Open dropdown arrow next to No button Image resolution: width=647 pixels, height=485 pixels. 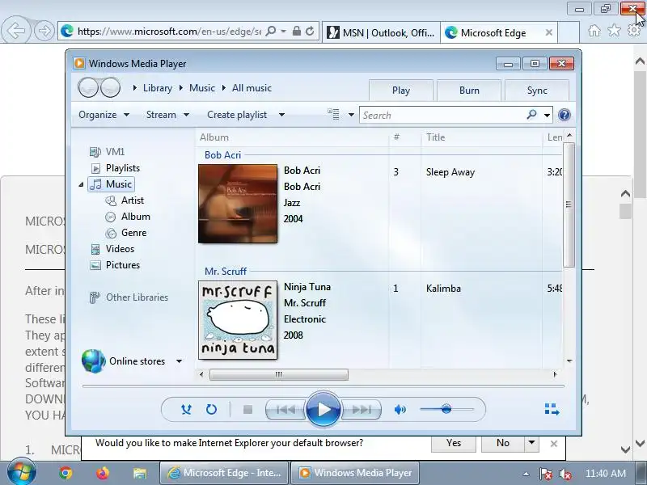tap(531, 443)
